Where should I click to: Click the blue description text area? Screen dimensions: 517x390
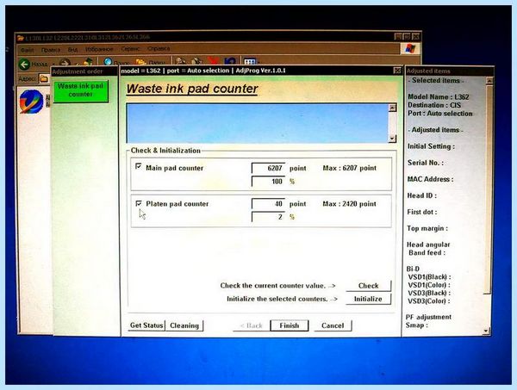(258, 123)
